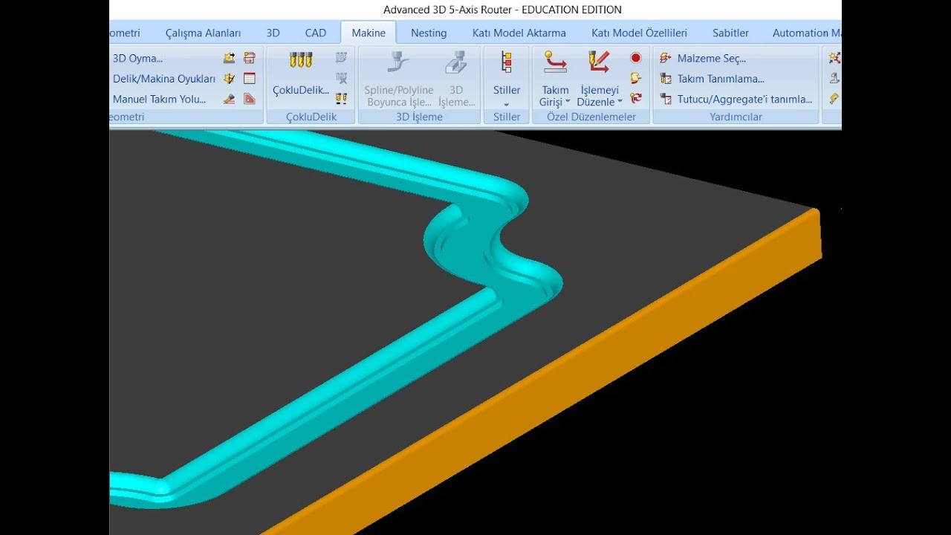Viewport: 951px width, 535px height.
Task: Click the red reverse-arrow icon in Özel Düzenlemeler
Action: point(636,97)
